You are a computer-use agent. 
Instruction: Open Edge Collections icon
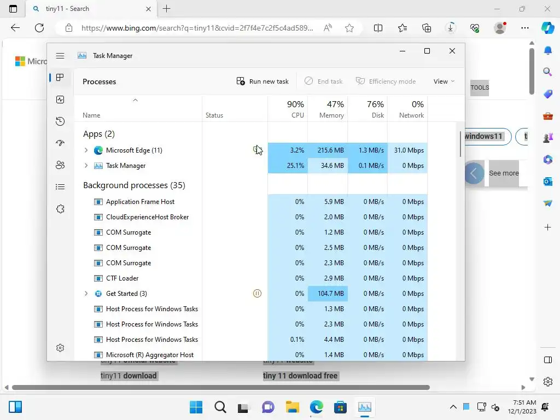(x=427, y=28)
